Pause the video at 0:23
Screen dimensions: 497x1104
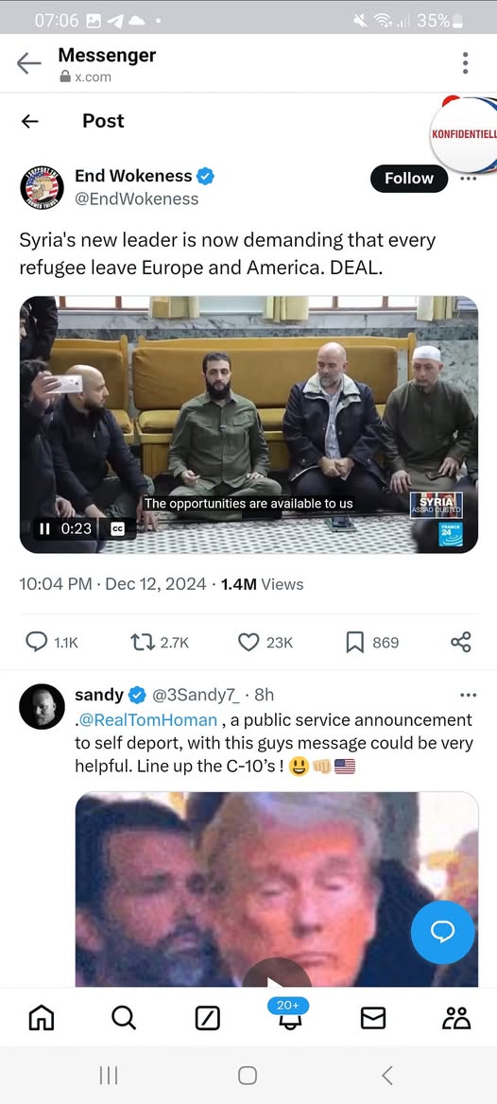44,528
